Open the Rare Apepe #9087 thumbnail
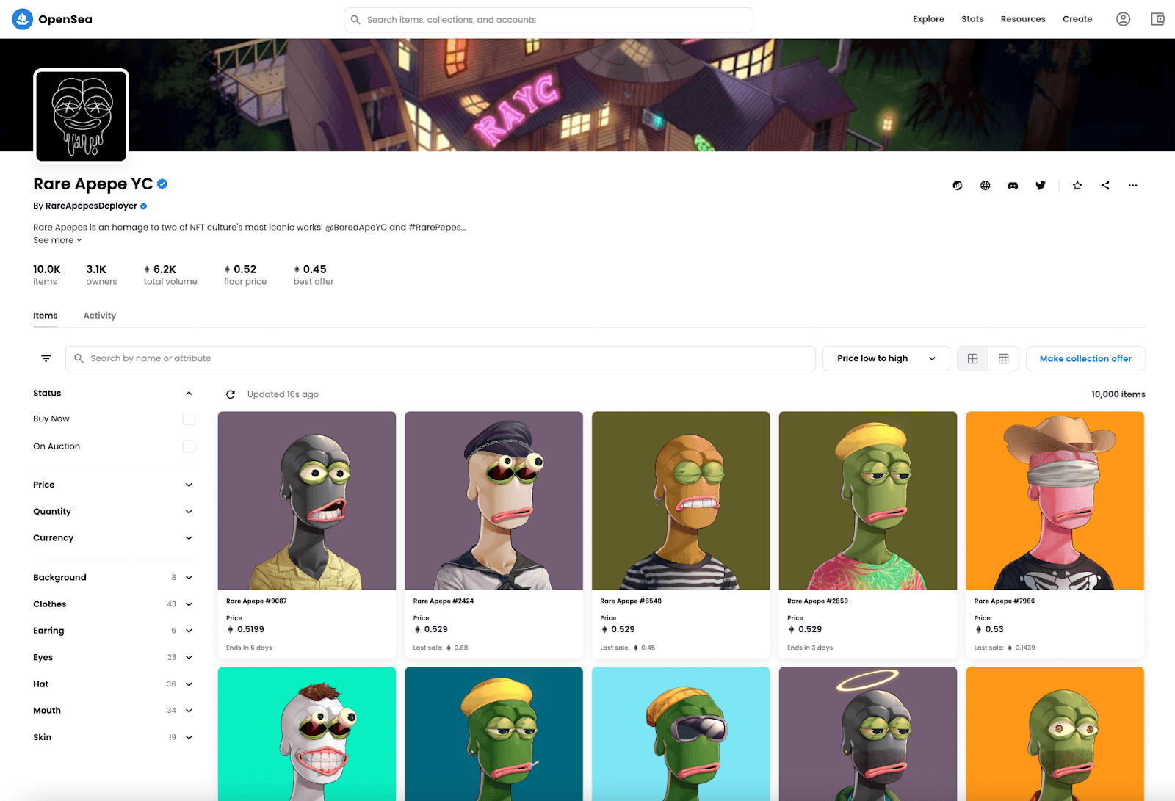This screenshot has width=1175, height=801. [307, 501]
